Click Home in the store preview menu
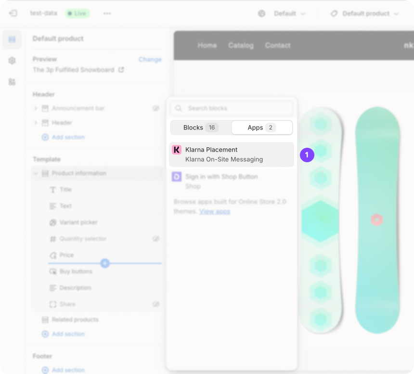The width and height of the screenshot is (414, 374). (207, 45)
